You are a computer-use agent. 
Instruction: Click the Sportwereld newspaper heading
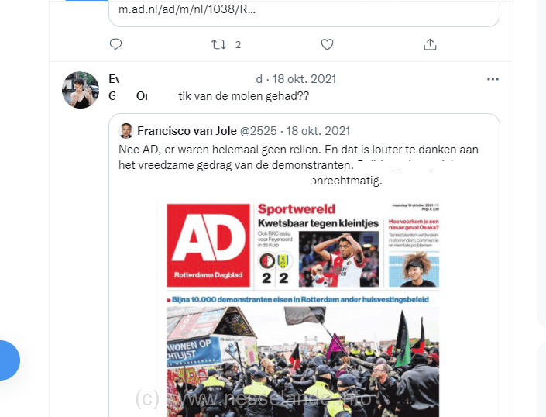click(297, 209)
